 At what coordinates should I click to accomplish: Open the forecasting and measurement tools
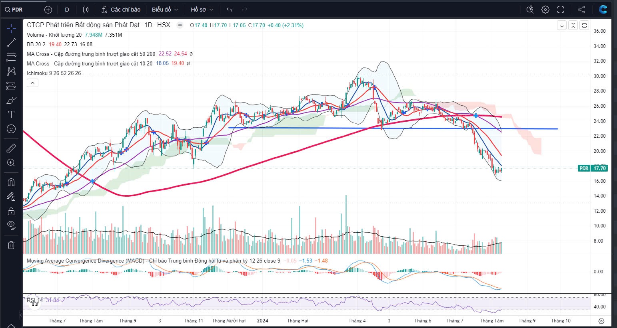[11, 86]
